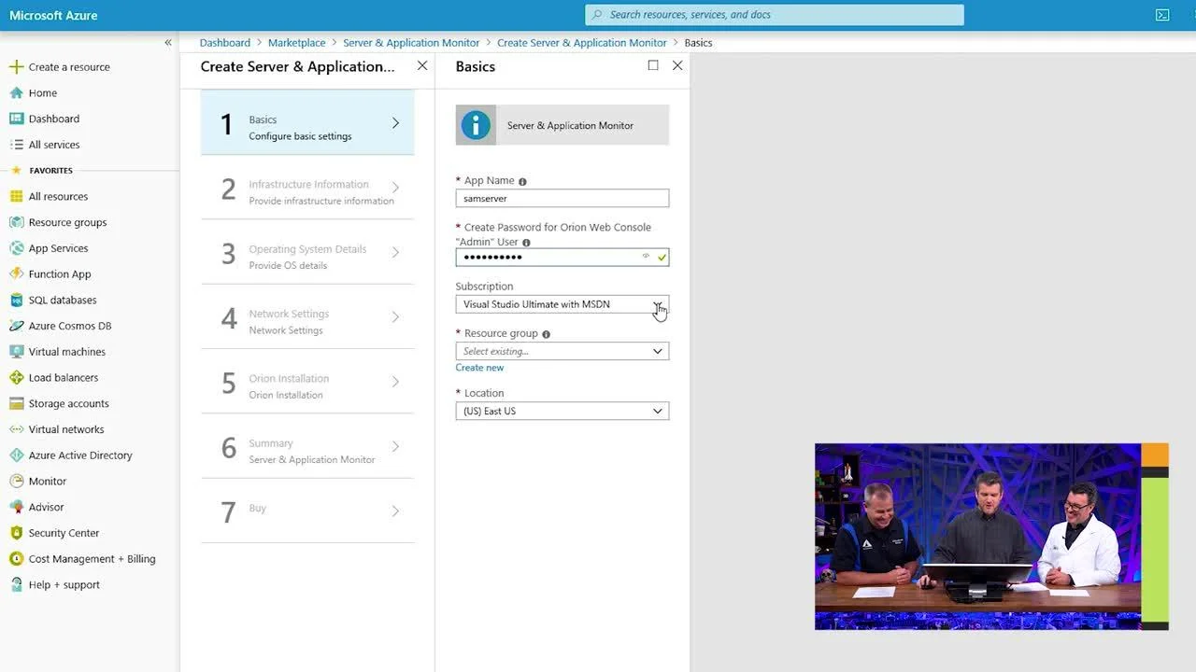Viewport: 1196px width, 672px height.
Task: Click the Azure Cosmos DB sidebar icon
Action: pyautogui.click(x=16, y=326)
